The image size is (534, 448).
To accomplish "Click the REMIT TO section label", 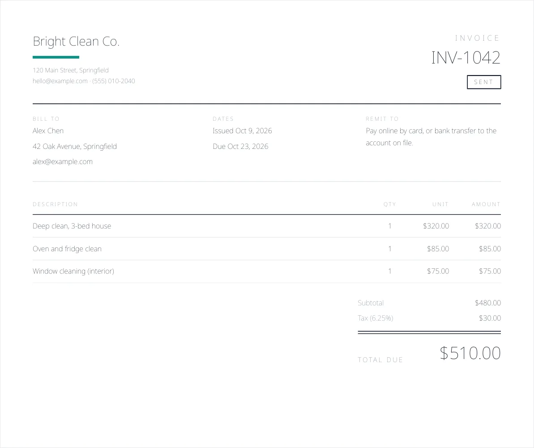I will (x=382, y=119).
